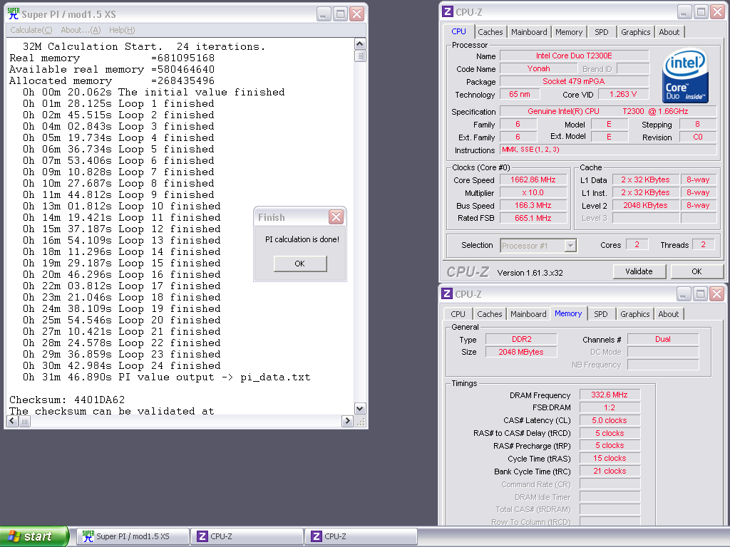Click the Checksum: 4401DA62 line

[x=67, y=400]
